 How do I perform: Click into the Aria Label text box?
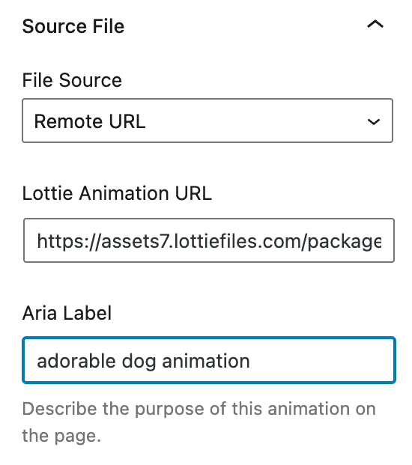209,360
